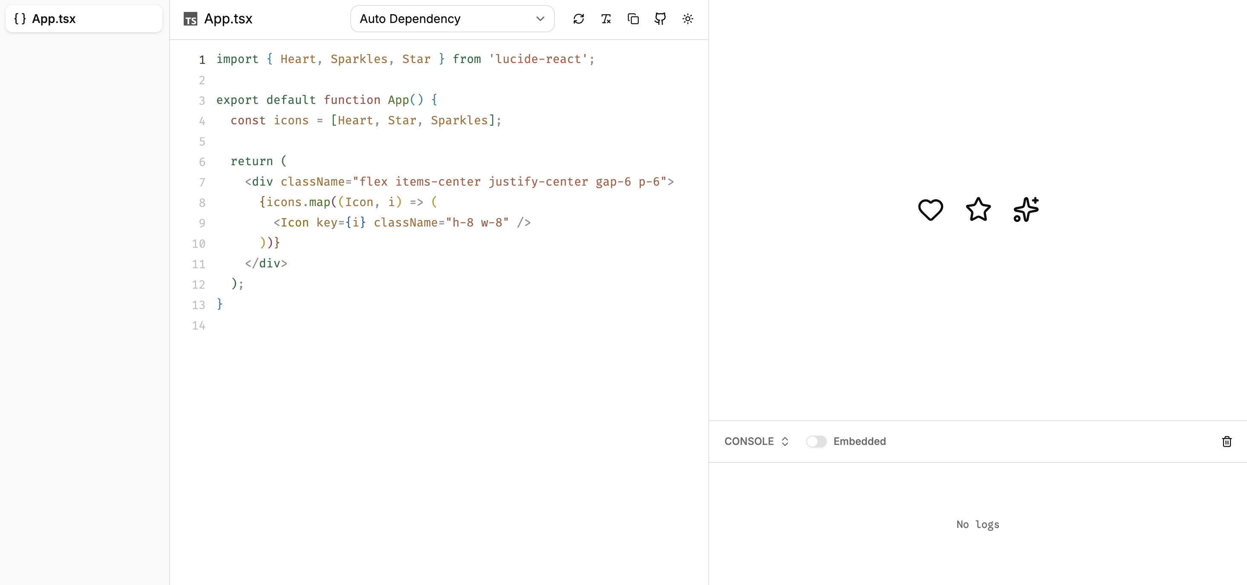
Task: Clear console logs with trash icon
Action: click(1226, 442)
